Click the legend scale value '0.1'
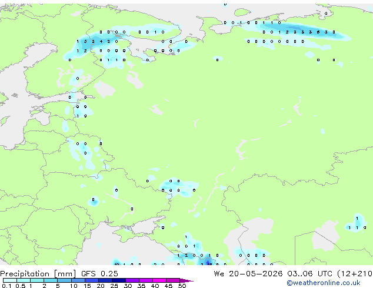The image size is (373, 288). pos(6,286)
